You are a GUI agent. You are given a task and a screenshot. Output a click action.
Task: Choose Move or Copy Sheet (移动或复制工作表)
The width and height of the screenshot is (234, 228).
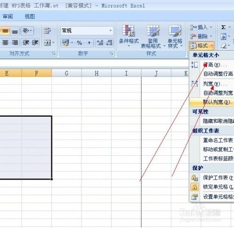212,149
